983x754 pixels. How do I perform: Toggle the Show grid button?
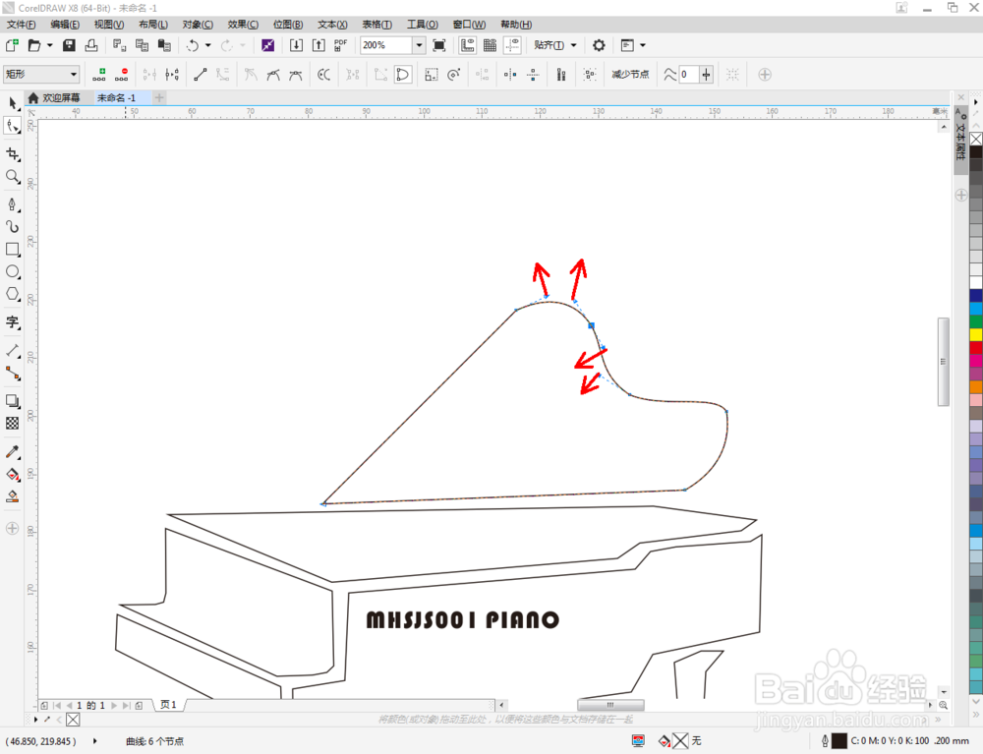coord(491,45)
